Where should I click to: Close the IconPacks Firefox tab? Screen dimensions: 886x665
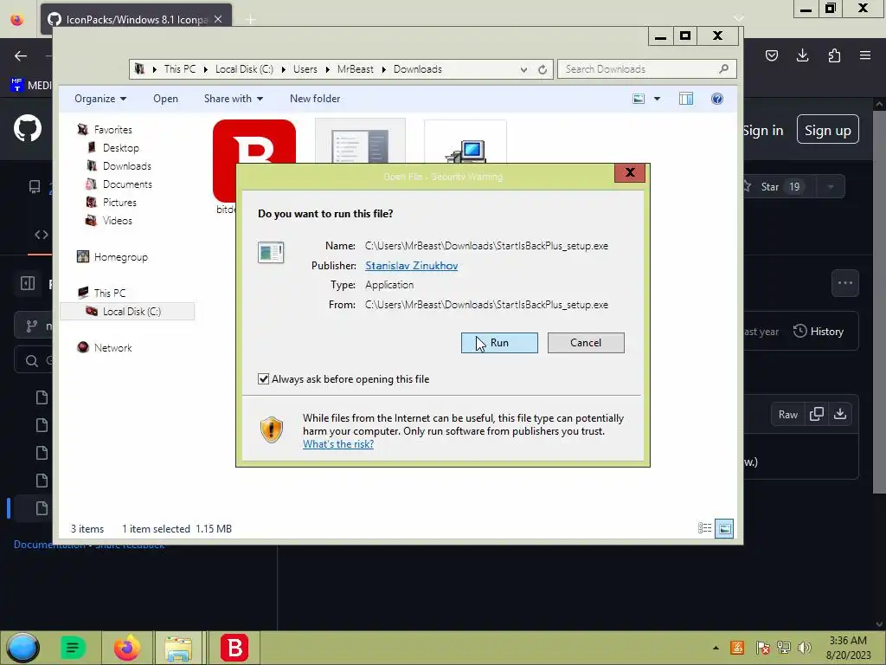coord(218,19)
